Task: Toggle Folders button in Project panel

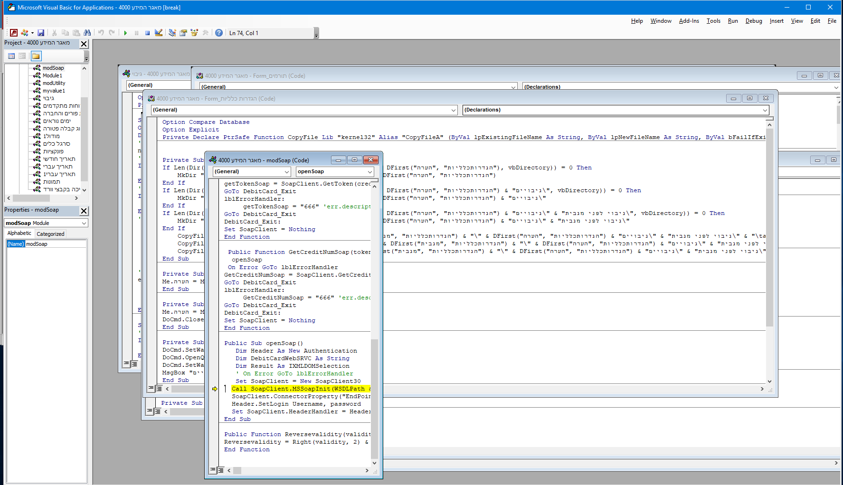Action: (36, 56)
